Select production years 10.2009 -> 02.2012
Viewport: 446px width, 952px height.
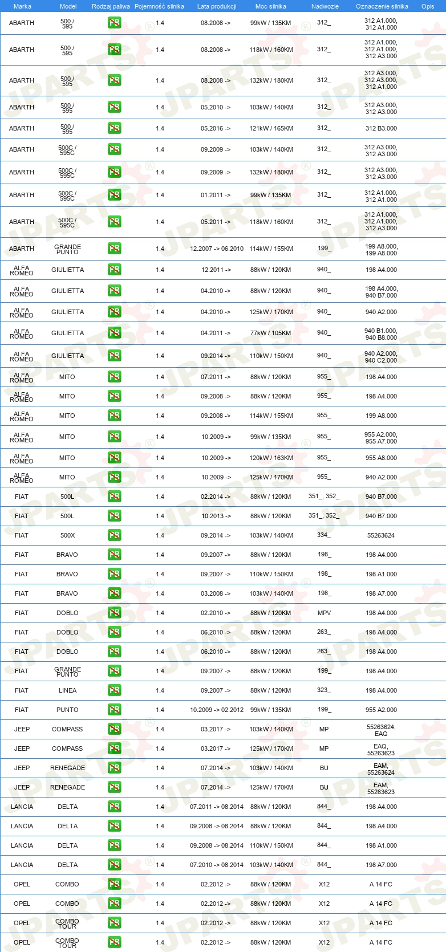(x=217, y=710)
